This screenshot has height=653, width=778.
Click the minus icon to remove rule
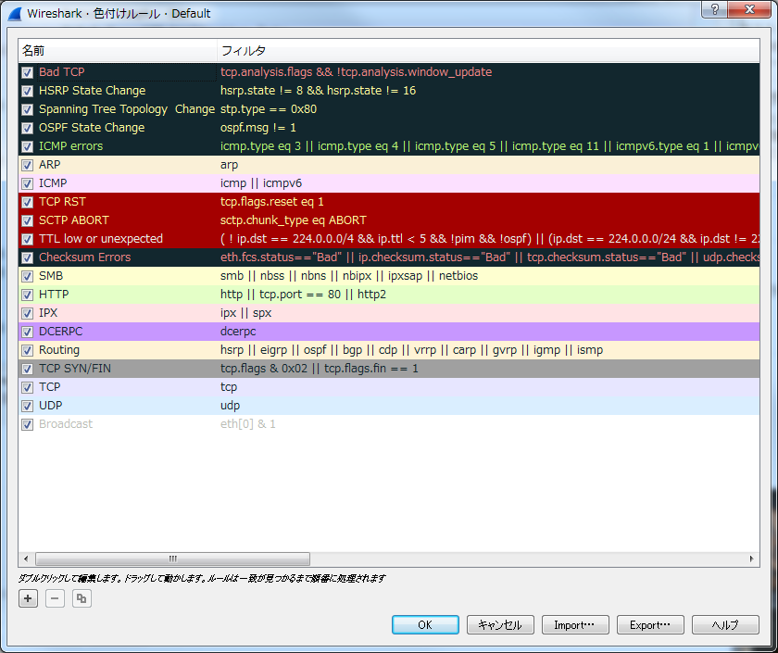(x=55, y=598)
